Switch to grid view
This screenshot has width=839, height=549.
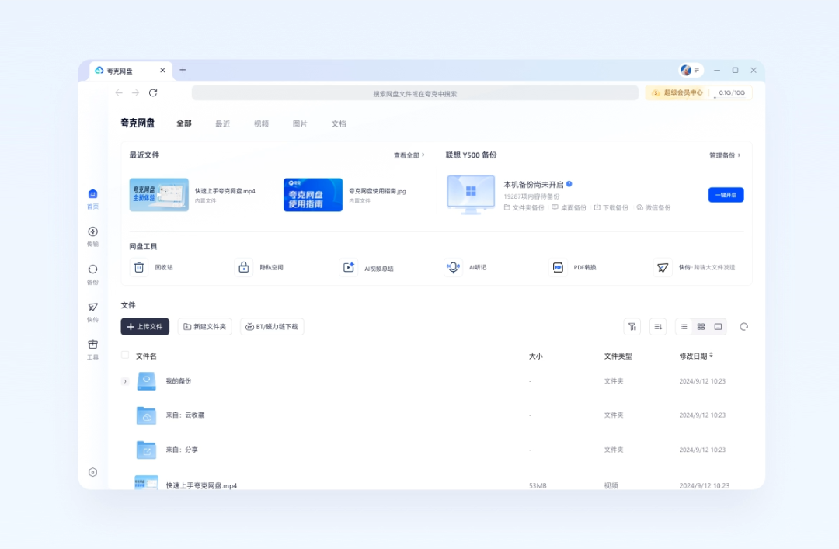701,326
